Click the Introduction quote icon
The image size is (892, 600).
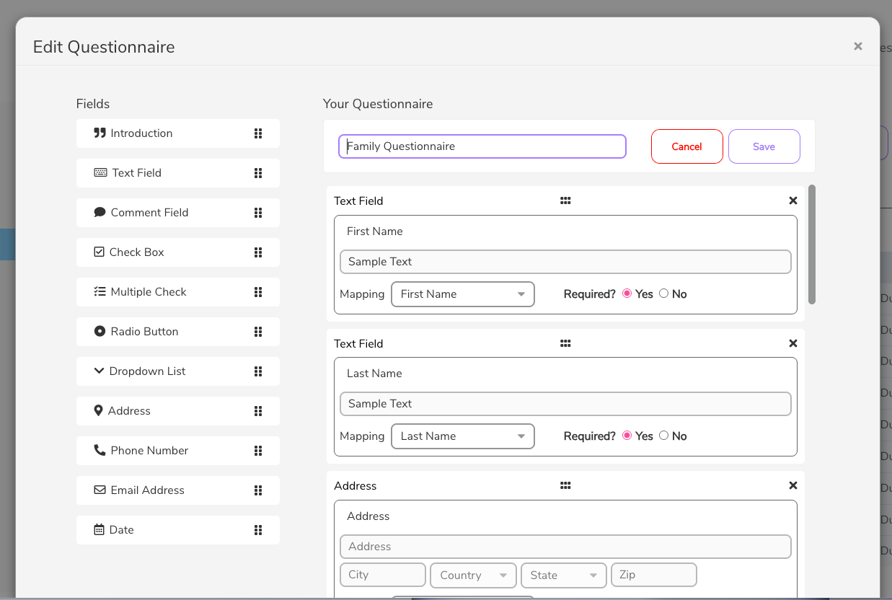[100, 133]
